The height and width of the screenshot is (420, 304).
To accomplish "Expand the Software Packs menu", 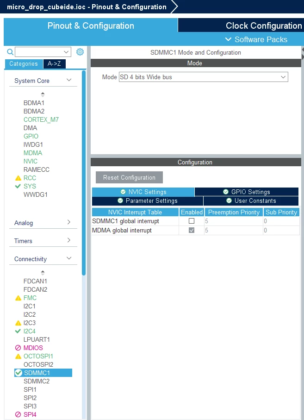I will click(256, 39).
